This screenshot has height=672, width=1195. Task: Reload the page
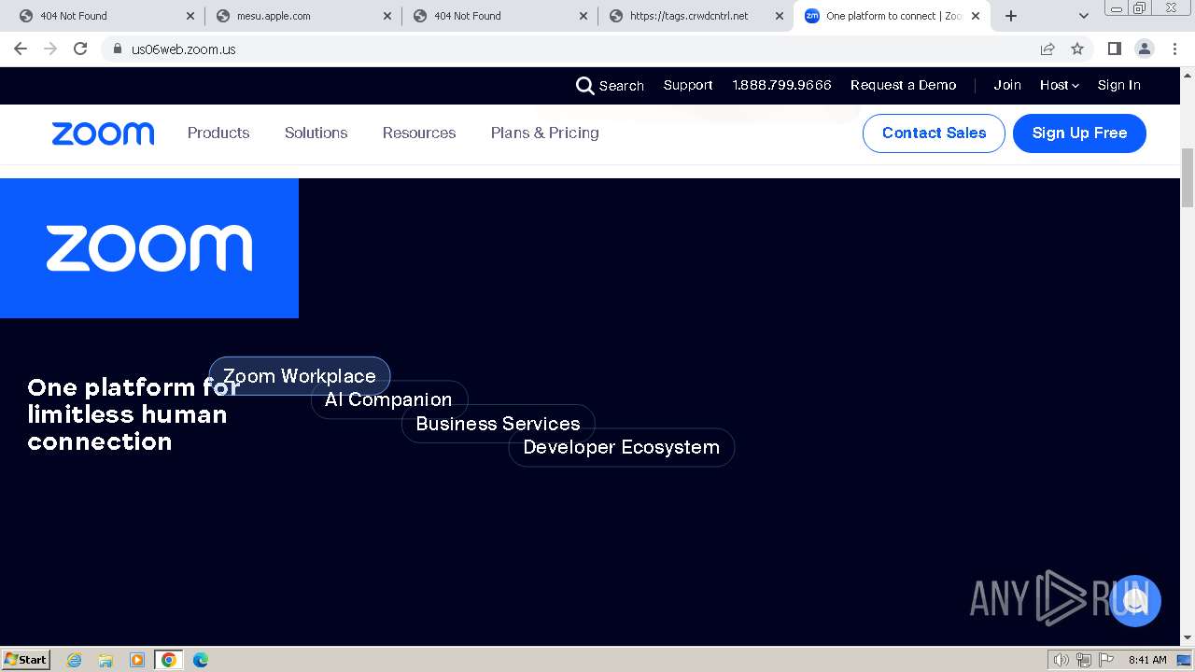click(x=80, y=49)
